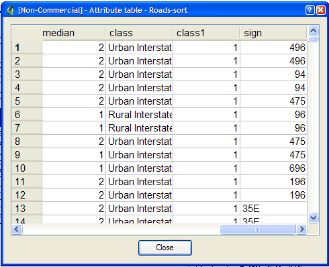
Task: Select row 1 header
Action: click(27, 48)
